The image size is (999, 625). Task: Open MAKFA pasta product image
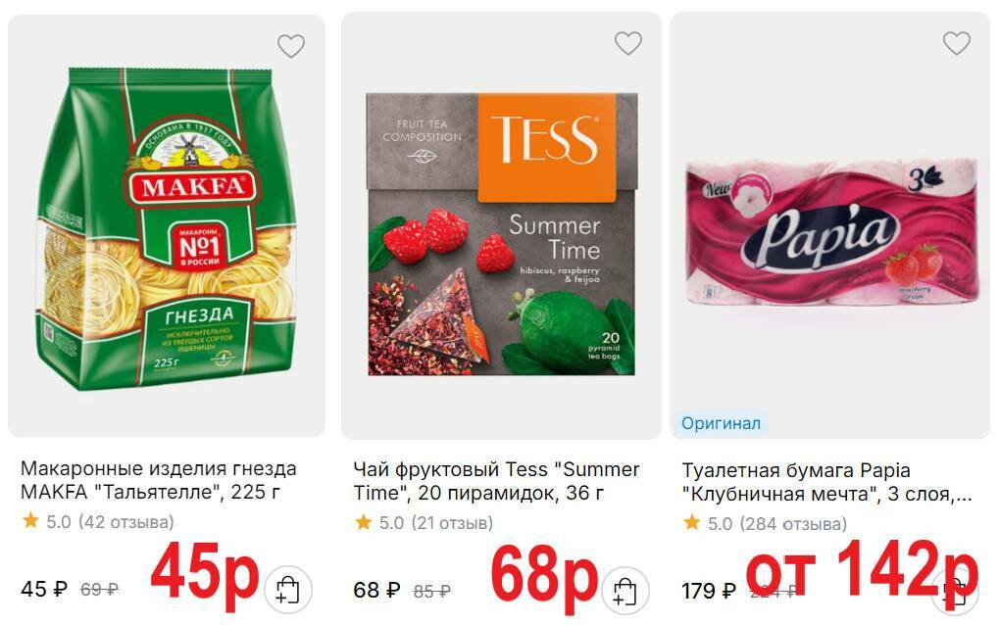[167, 226]
